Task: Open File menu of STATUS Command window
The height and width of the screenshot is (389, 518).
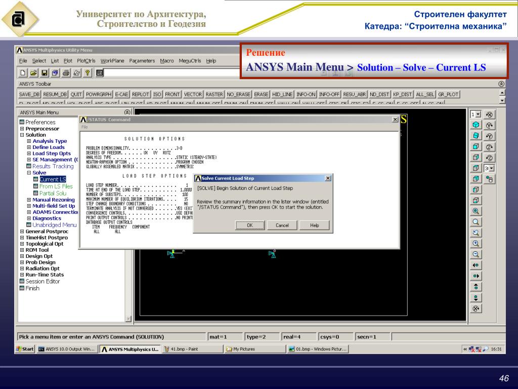Action: point(84,127)
